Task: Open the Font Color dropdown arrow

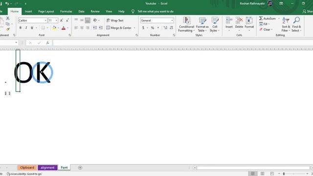Action: pos(68,28)
